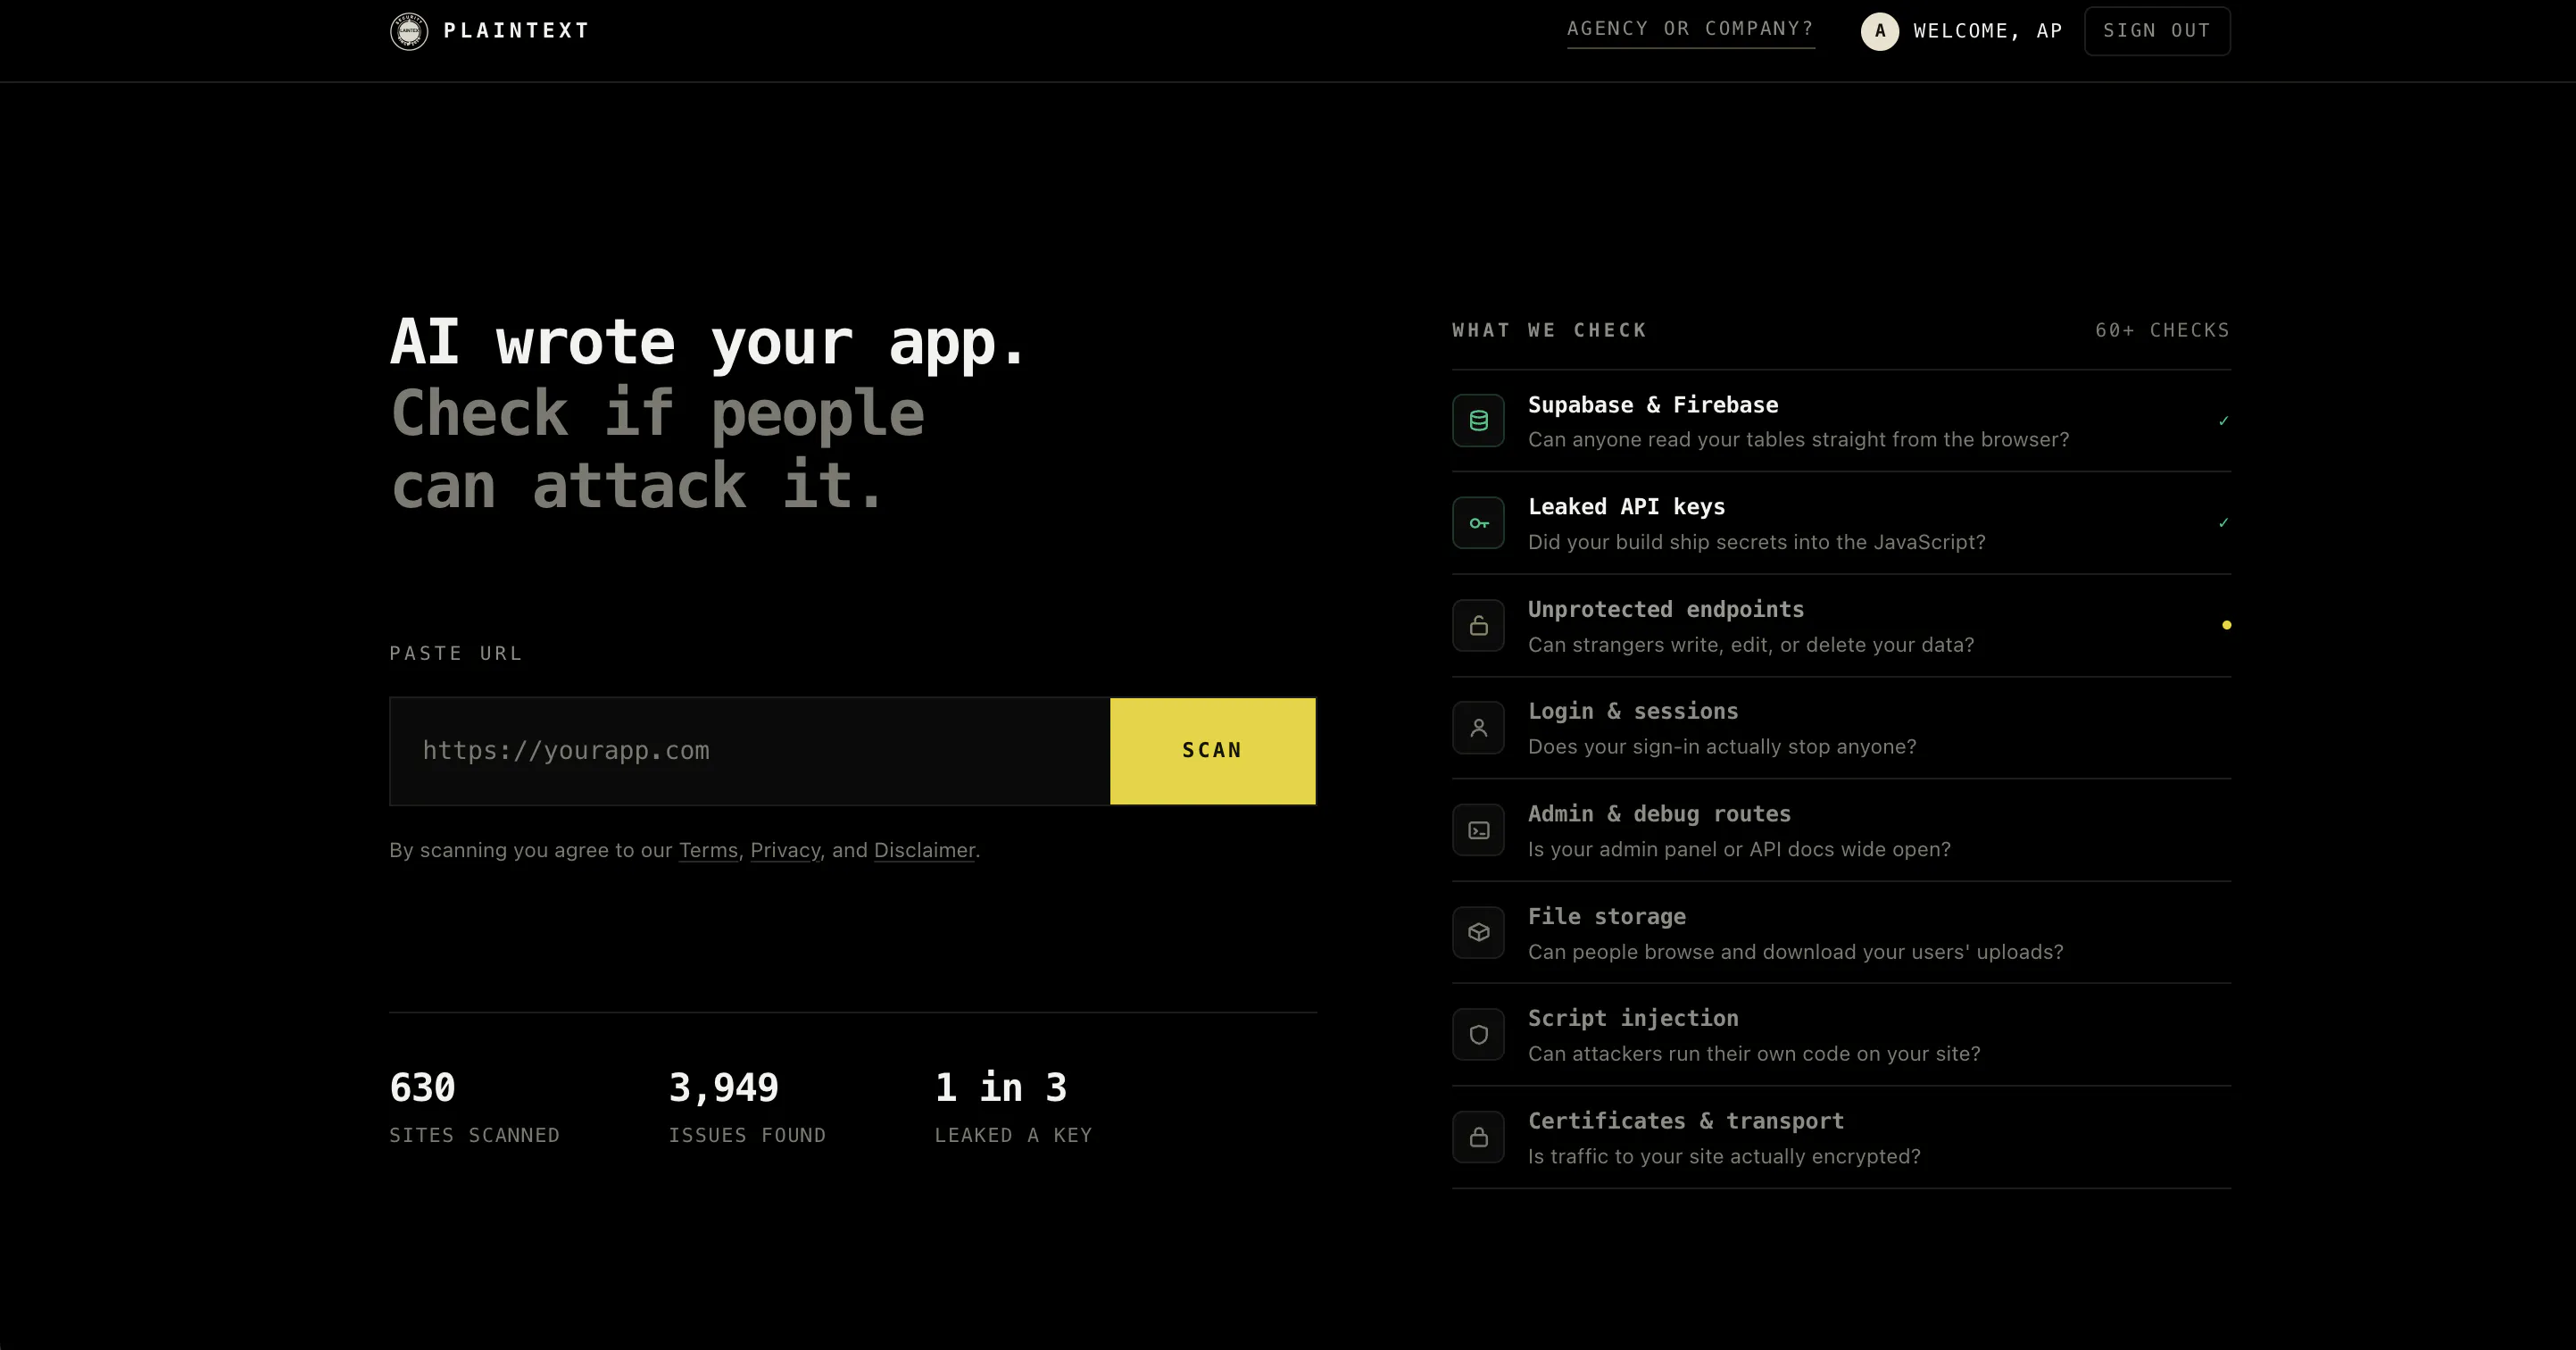
Task: Open the Privacy link
Action: tap(785, 850)
